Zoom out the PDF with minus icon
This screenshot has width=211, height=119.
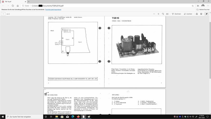154,14
